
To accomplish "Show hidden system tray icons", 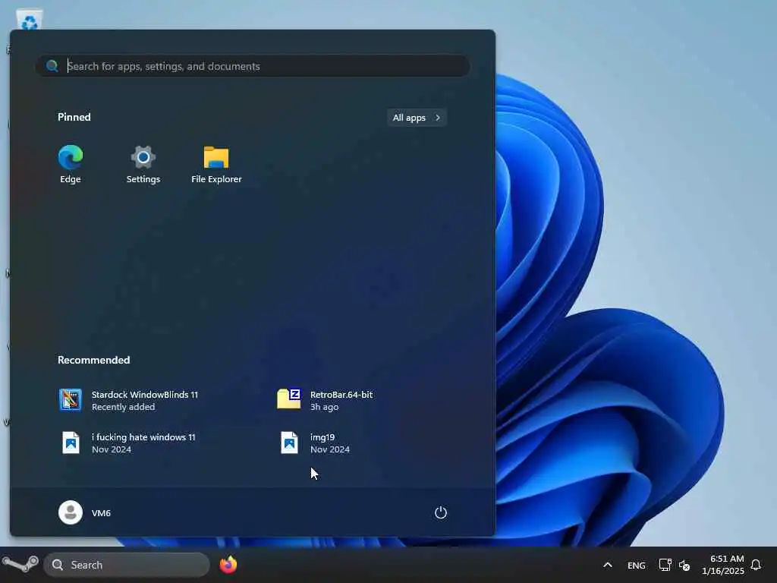I will coord(608,565).
